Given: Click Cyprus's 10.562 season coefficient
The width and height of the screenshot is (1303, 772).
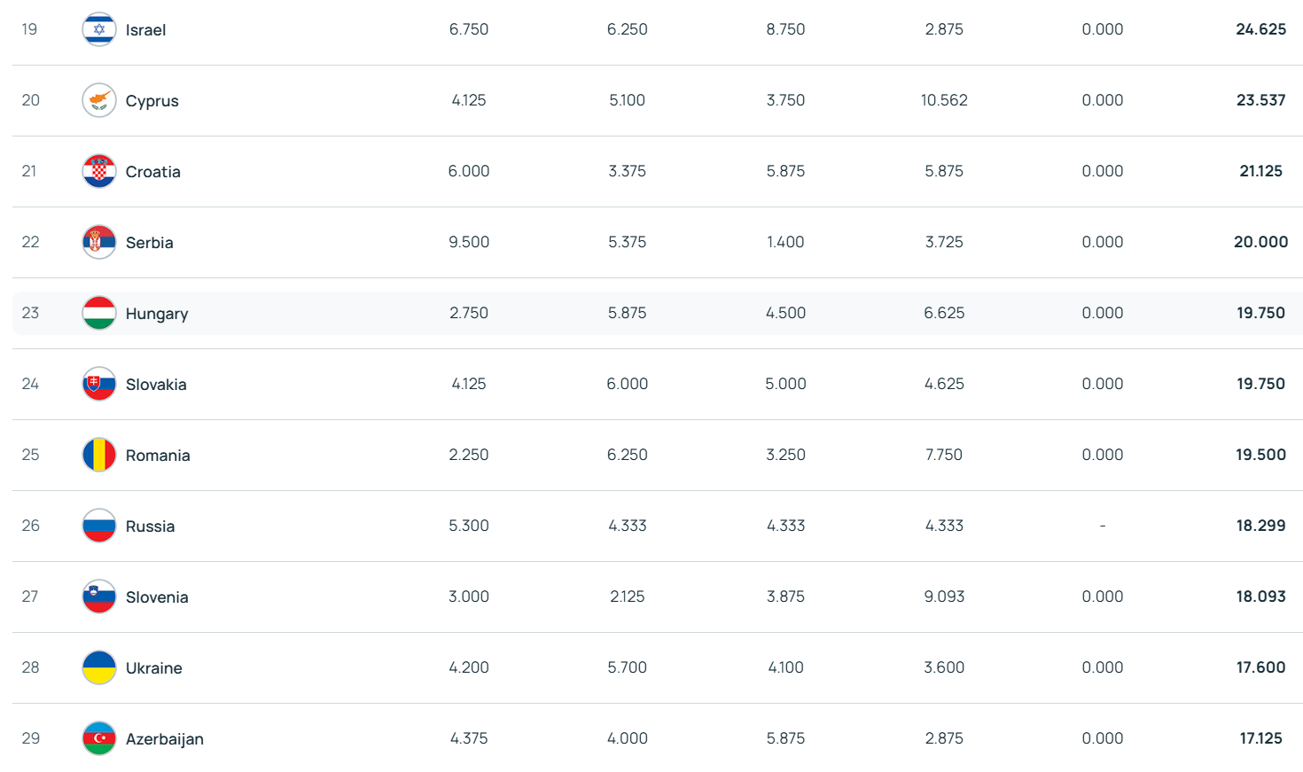Looking at the screenshot, I should pyautogui.click(x=944, y=100).
